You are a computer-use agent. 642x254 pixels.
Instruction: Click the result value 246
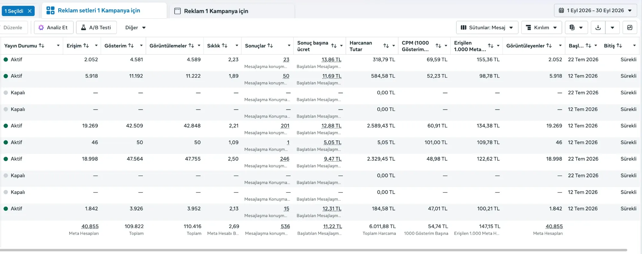285,159
